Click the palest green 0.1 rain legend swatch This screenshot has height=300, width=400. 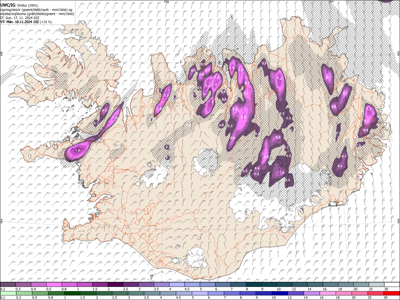pyautogui.click(x=8, y=293)
